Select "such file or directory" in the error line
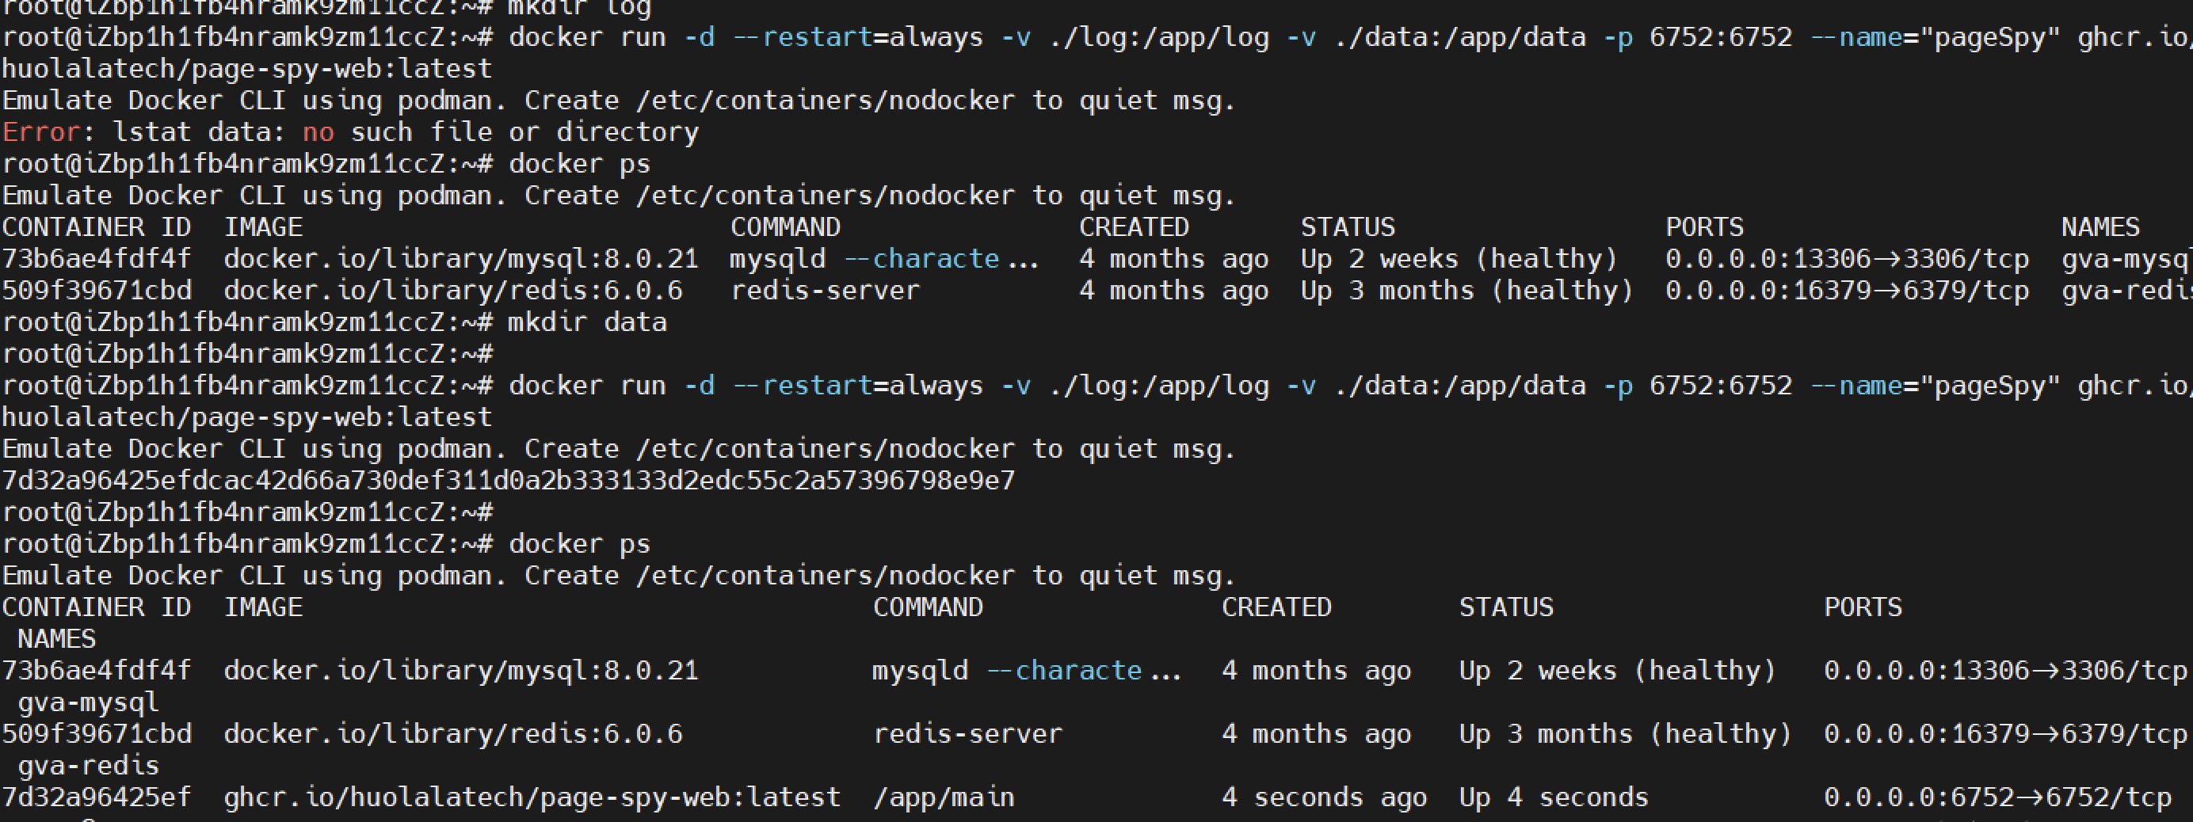Image resolution: width=2193 pixels, height=822 pixels. [524, 132]
